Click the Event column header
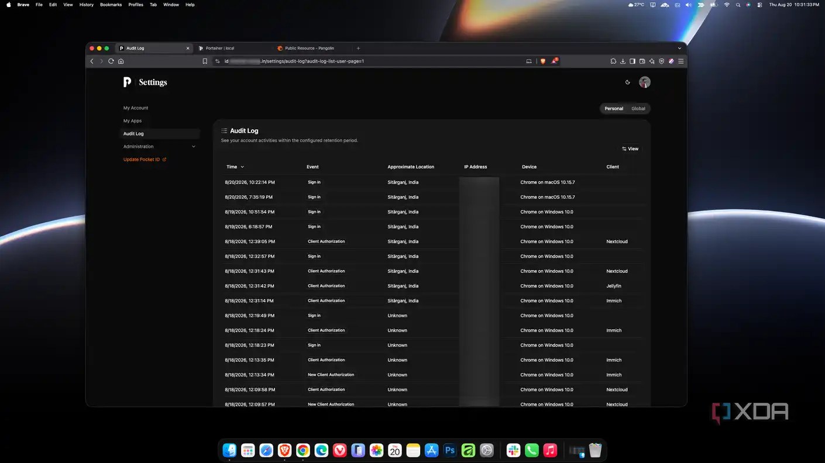 click(312, 167)
